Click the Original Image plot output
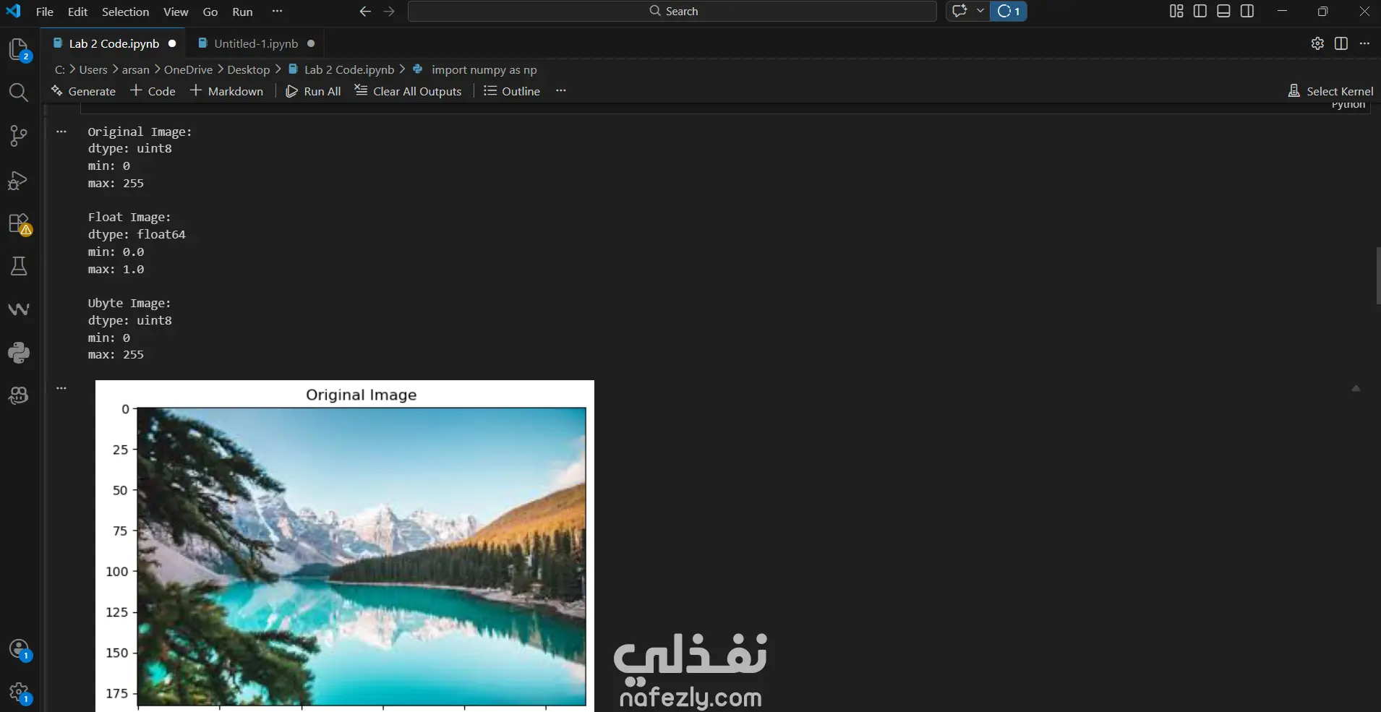1381x712 pixels. pos(345,546)
